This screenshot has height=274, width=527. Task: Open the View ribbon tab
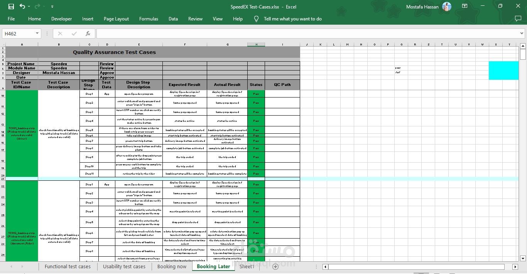218,19
